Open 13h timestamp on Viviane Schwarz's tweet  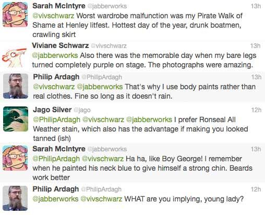tap(255, 46)
